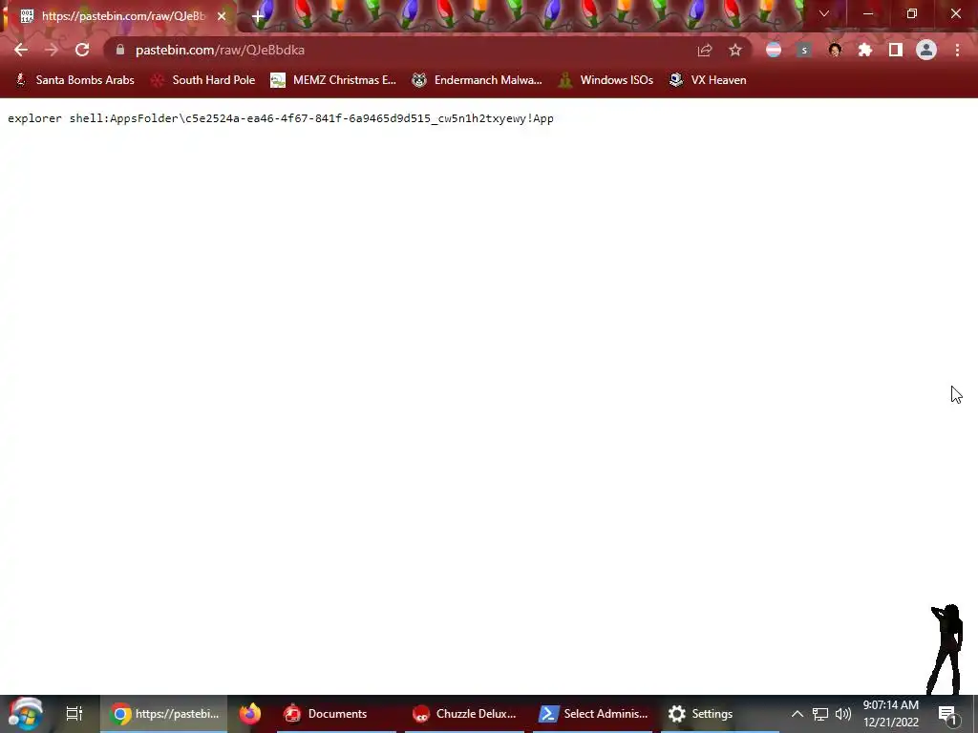Go back to the previous page

pos(21,50)
